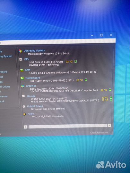Click the Optical Drives disc icon

24,106
